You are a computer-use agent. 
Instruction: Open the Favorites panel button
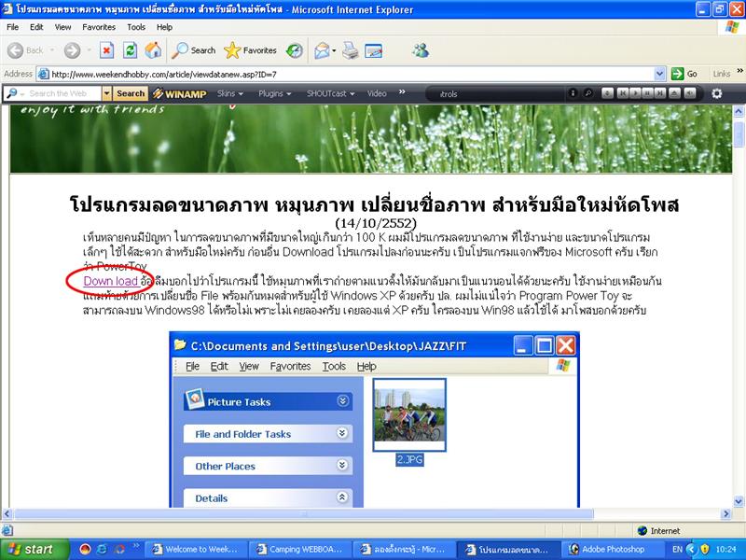[251, 50]
